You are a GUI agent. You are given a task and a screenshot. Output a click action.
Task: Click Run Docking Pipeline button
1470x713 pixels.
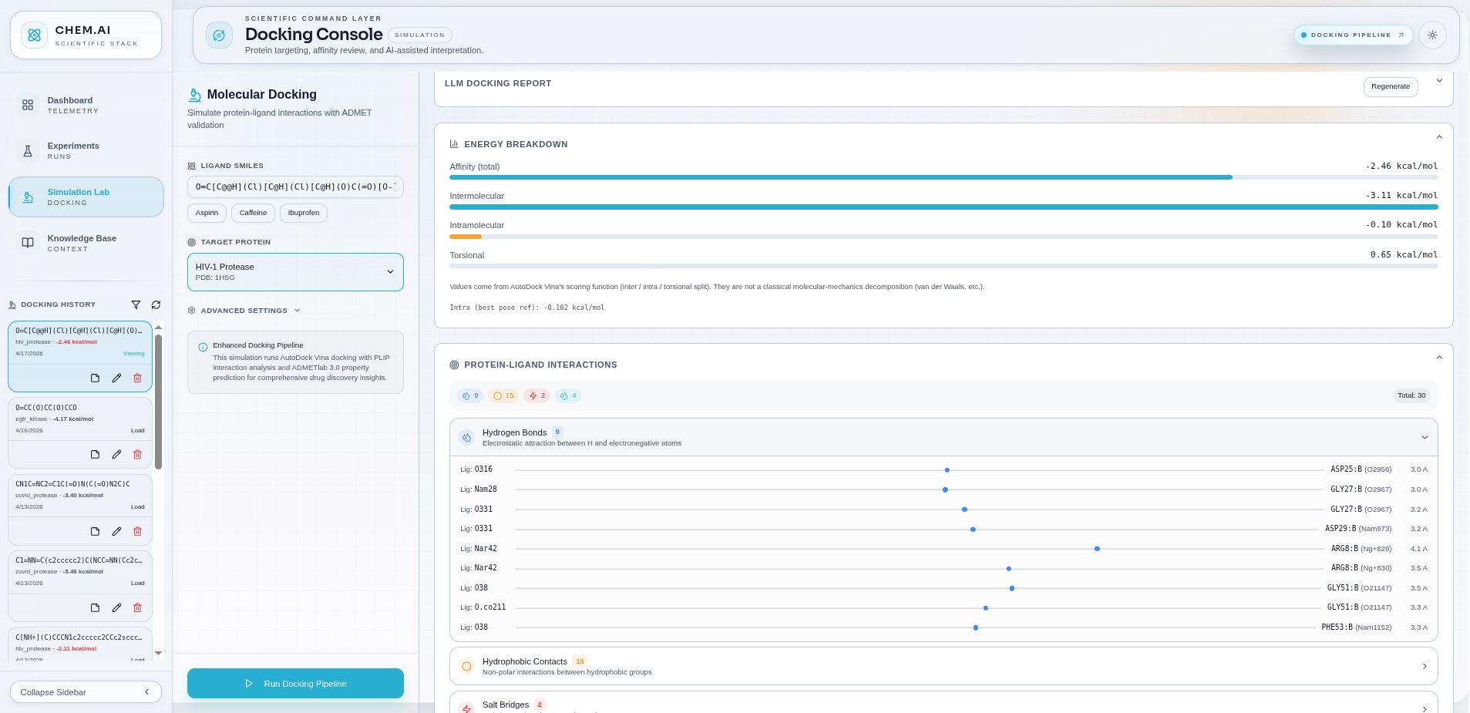pos(295,684)
